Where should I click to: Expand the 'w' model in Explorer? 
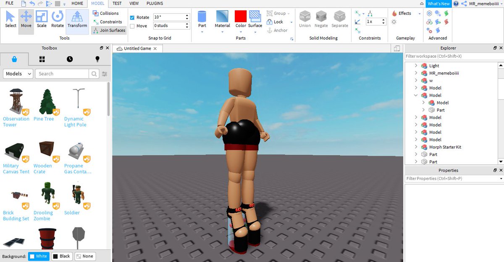click(x=416, y=80)
